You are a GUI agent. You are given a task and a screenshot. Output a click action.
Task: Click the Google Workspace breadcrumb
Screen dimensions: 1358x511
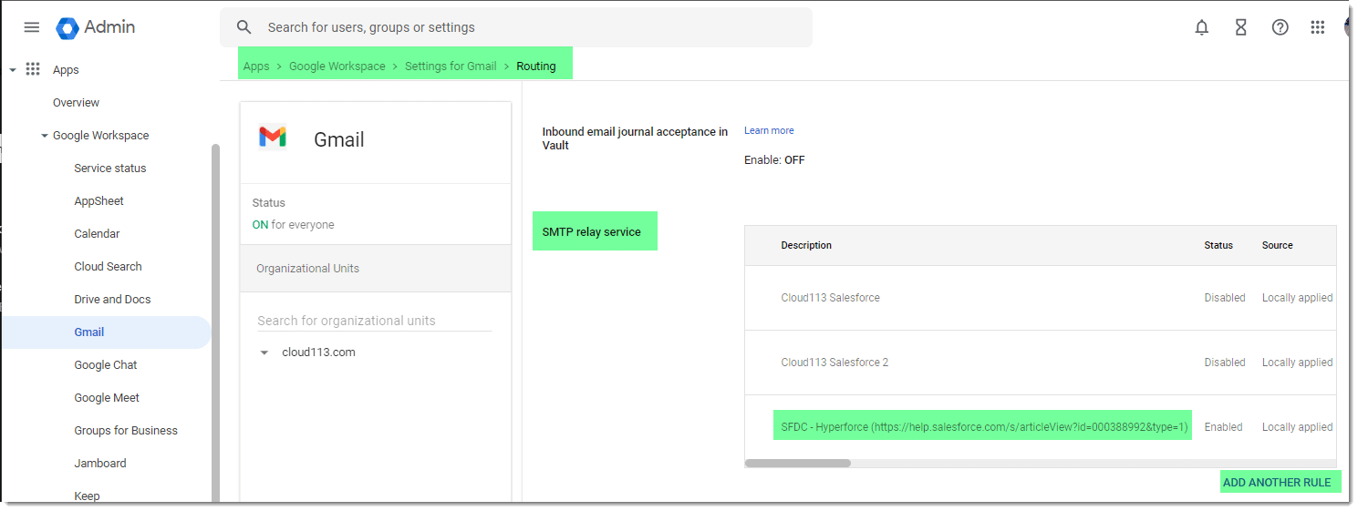click(337, 66)
